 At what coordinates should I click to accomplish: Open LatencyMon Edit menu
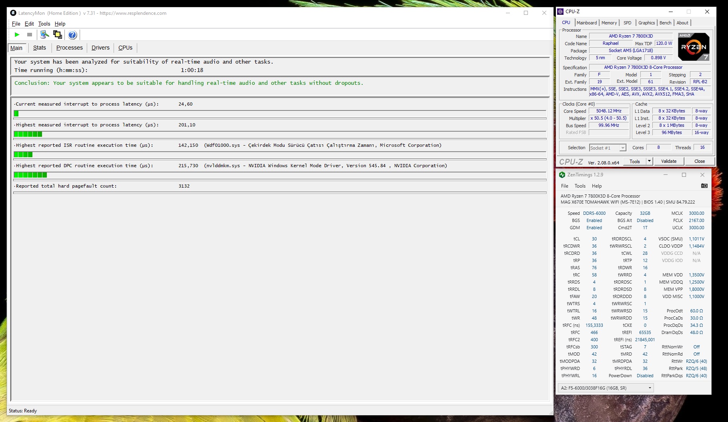(29, 24)
